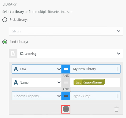The width and height of the screenshot is (126, 118).
Task: Click the add filter plus icon
Action: pyautogui.click(x=66, y=109)
